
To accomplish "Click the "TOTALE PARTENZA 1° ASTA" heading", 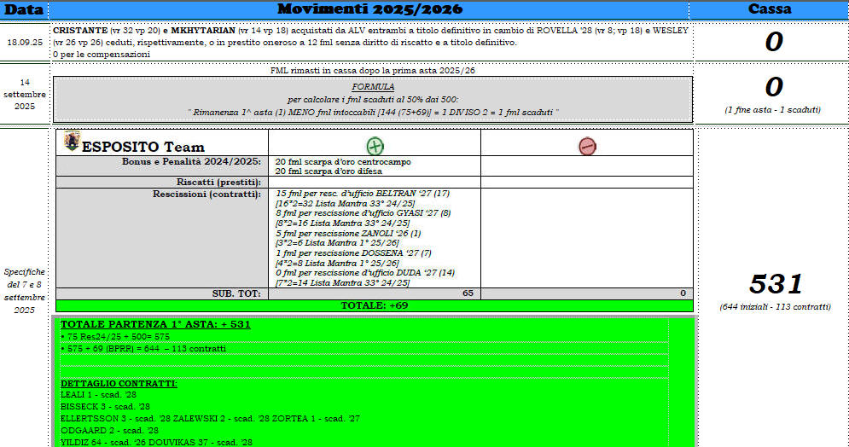I will coord(155,324).
